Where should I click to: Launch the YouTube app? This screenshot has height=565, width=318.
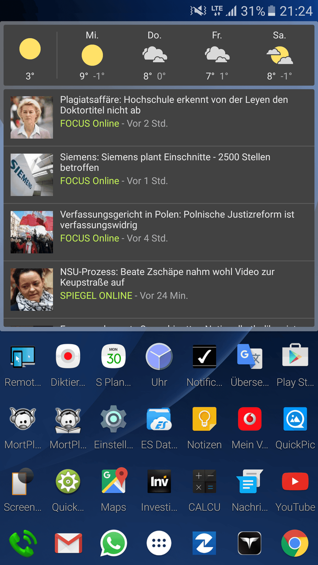[x=296, y=481]
